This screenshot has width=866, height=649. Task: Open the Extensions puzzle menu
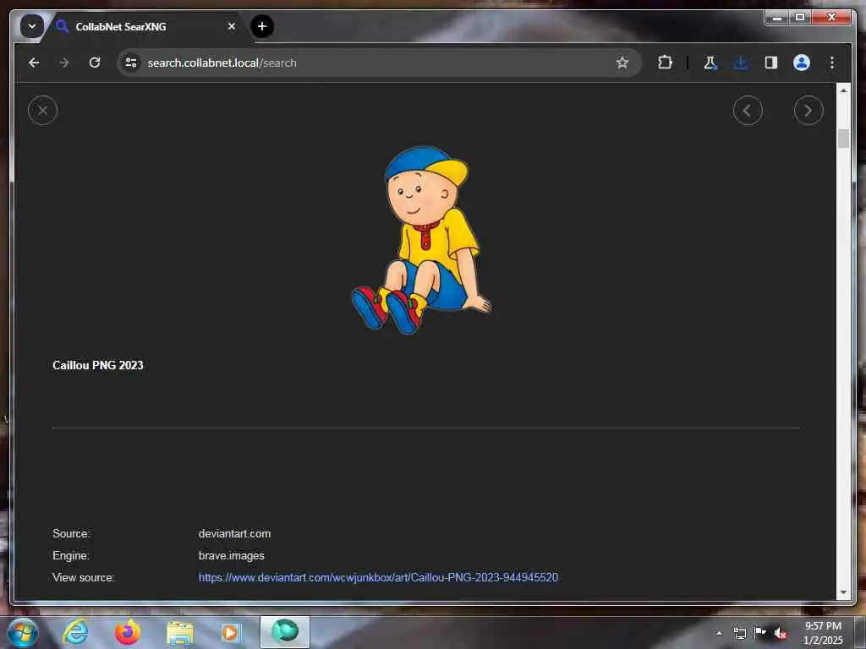665,63
